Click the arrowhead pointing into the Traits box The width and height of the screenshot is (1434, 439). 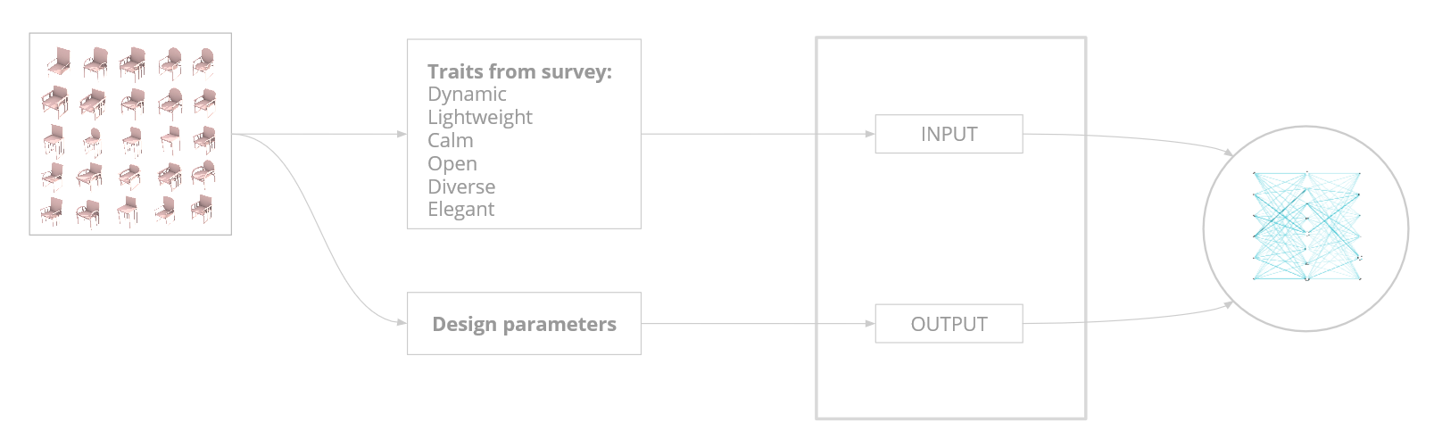(402, 135)
